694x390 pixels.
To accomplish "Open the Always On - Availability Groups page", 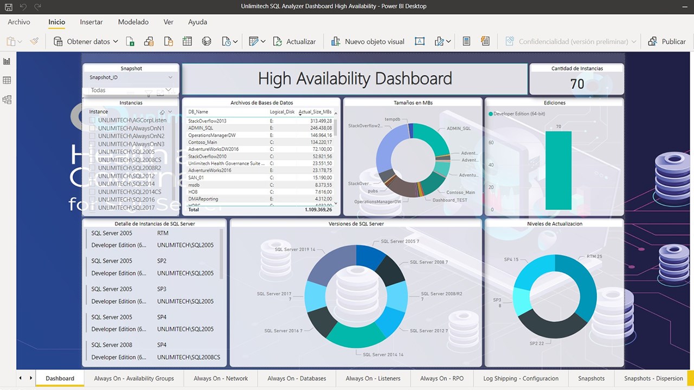I will click(134, 378).
